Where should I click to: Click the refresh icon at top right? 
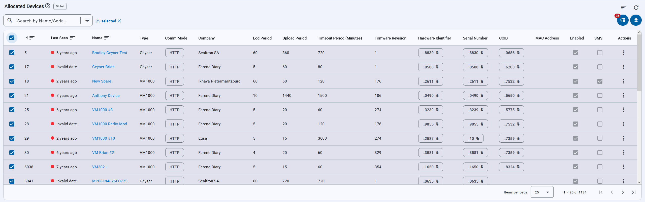(x=636, y=8)
